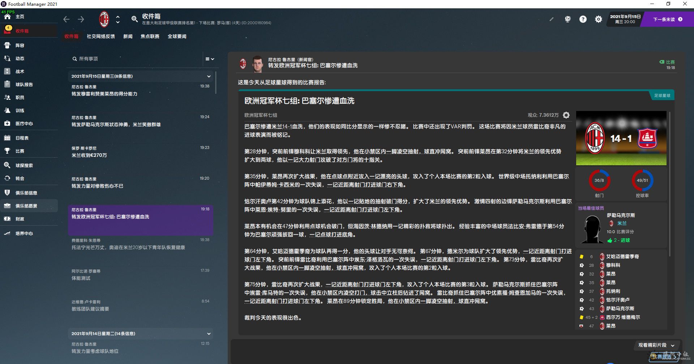694x364 pixels.
Task: Switch to the 社交网络反馈 tab
Action: (100, 37)
